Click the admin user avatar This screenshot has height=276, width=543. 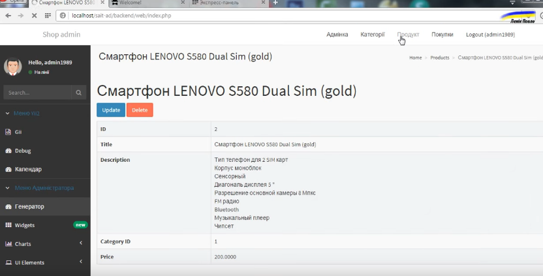(x=13, y=66)
